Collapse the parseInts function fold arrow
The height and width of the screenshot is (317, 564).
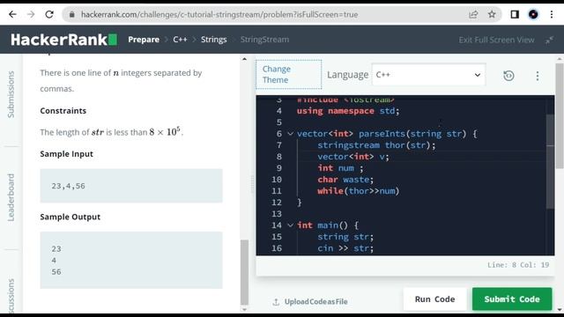pos(290,134)
